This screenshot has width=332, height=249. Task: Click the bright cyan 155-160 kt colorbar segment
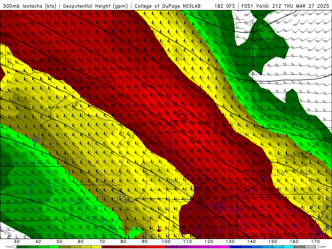(288, 247)
